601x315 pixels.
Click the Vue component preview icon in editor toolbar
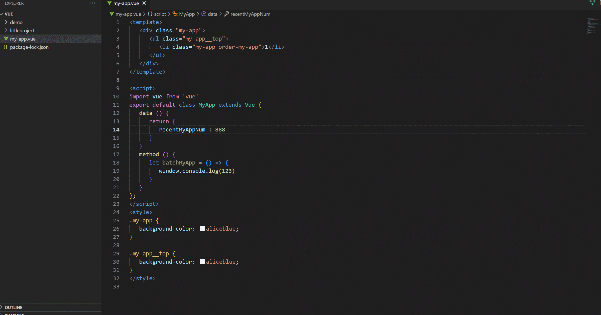[592, 3]
